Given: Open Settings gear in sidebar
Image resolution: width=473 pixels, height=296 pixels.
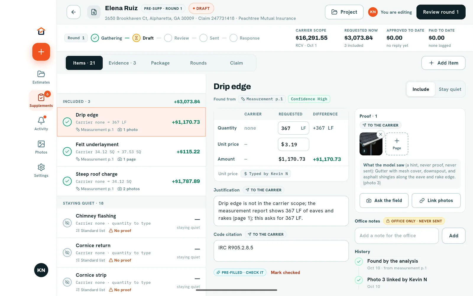Looking at the screenshot, I should click(41, 170).
